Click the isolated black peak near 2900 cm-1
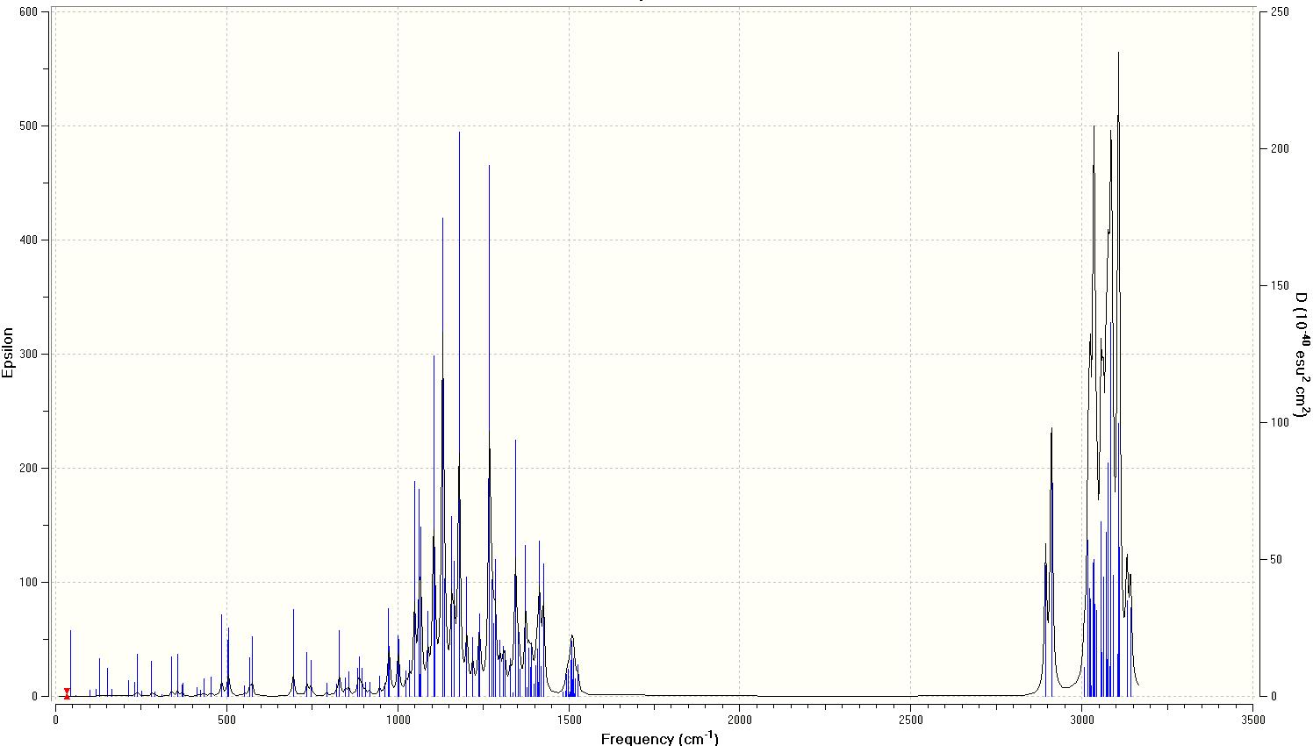1313x746 pixels. pos(1051,562)
